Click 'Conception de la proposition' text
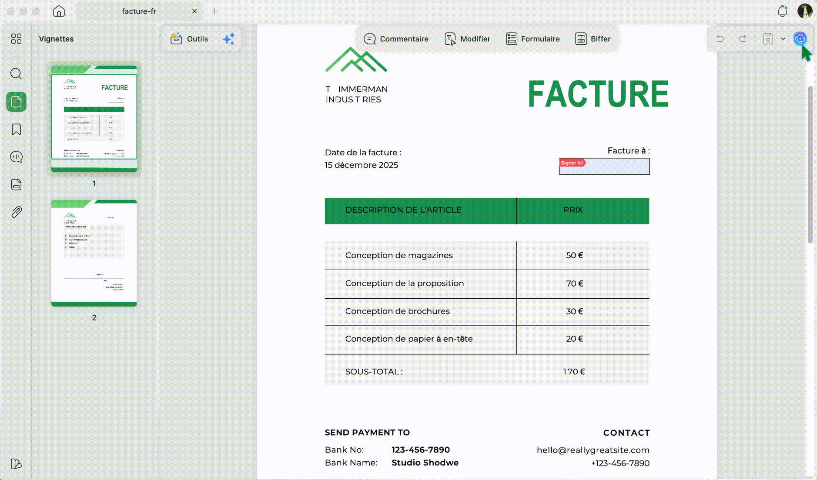This screenshot has height=480, width=817. [405, 283]
